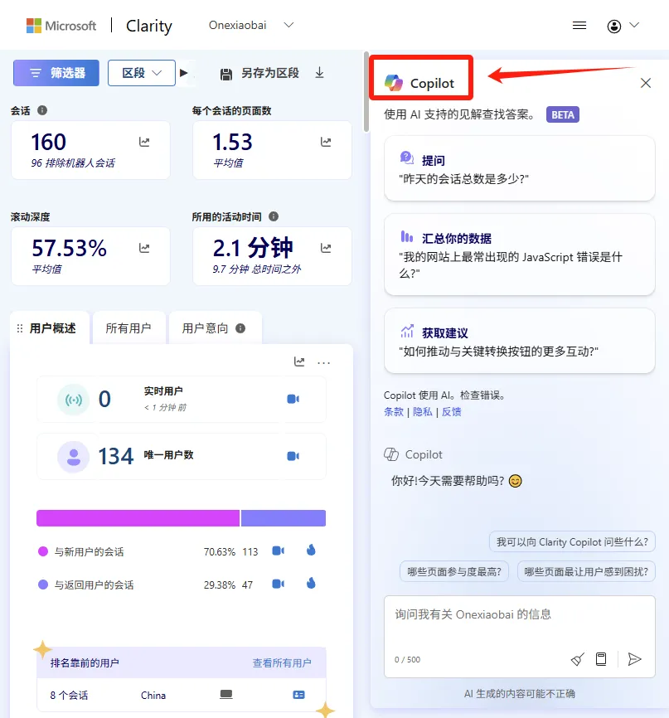Click recordings camera icon for 实时用户

click(x=293, y=399)
